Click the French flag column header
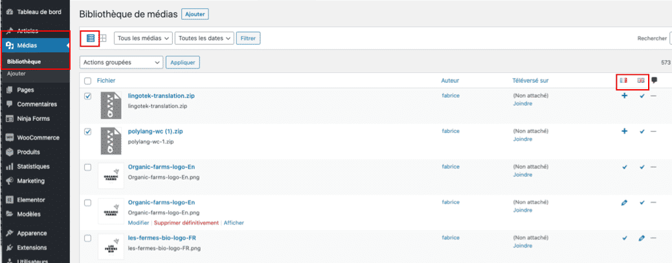This screenshot has width=672, height=263. tap(623, 81)
